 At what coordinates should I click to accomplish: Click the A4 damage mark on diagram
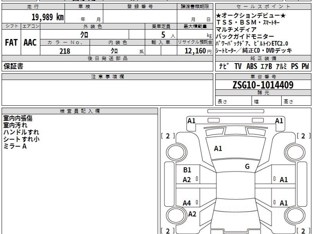point(187,203)
